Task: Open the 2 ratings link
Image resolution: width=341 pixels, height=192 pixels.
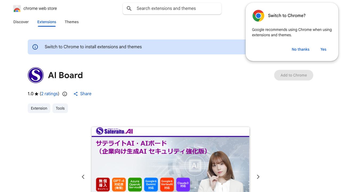Action: tap(50, 94)
